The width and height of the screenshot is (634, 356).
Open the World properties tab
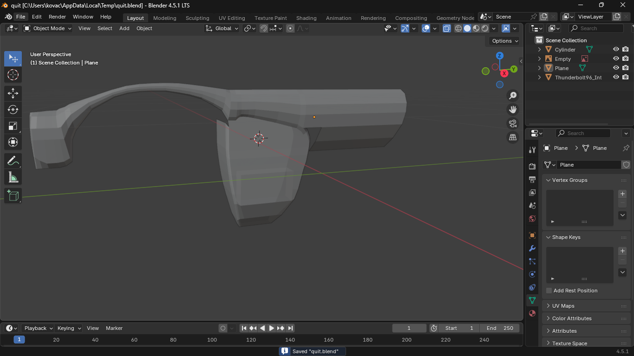click(x=532, y=219)
